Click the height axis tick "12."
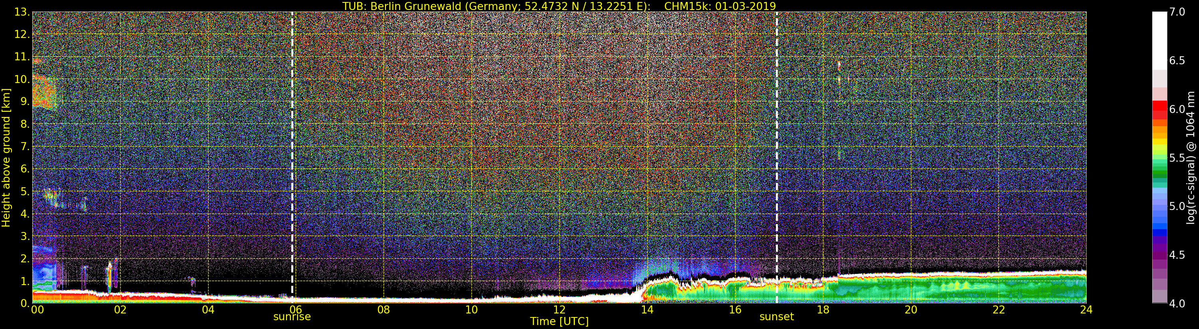Image resolution: width=1199 pixels, height=329 pixels. coord(22,34)
